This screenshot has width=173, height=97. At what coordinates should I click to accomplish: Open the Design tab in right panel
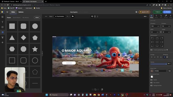coord(151,16)
